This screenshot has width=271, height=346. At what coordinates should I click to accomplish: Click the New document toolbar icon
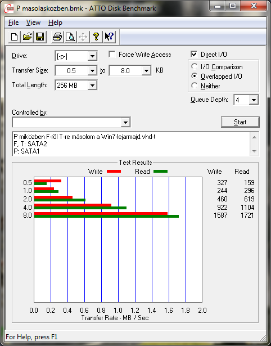click(x=14, y=37)
